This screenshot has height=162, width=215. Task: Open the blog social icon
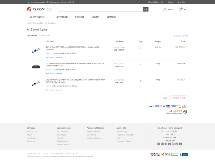tap(177, 144)
